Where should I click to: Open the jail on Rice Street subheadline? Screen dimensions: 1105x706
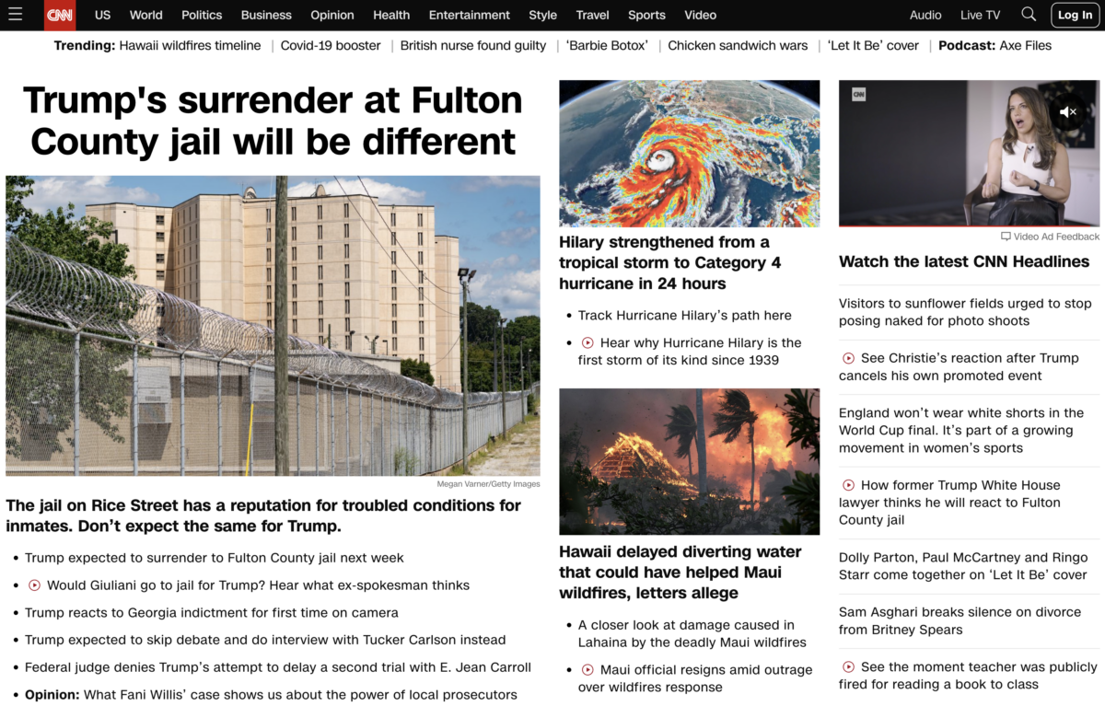263,515
